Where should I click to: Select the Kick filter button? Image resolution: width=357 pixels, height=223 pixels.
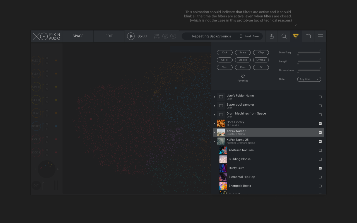click(x=225, y=52)
